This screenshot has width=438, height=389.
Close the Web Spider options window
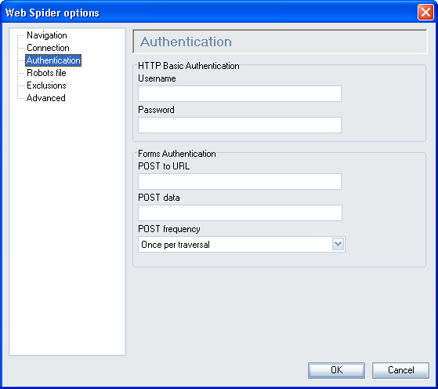[x=425, y=13]
